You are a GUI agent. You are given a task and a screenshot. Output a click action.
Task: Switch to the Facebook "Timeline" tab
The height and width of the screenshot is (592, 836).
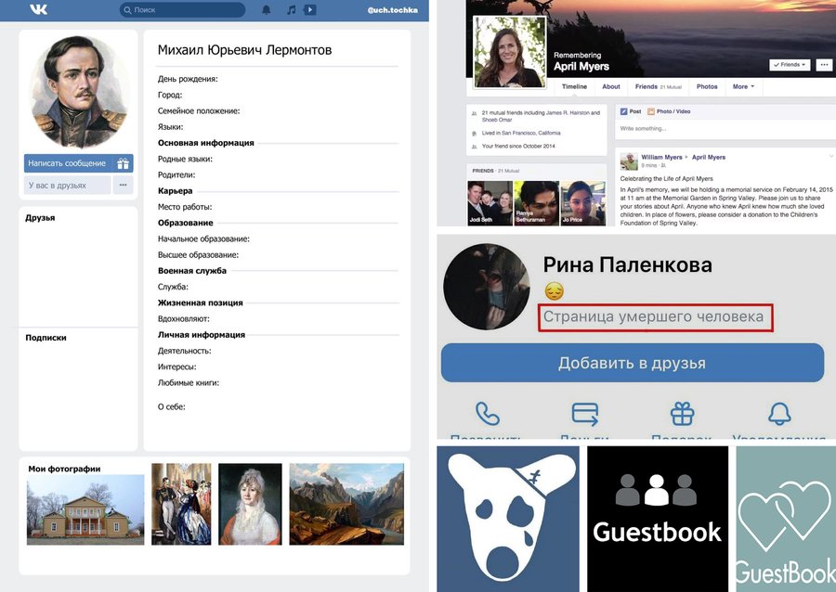tap(574, 86)
